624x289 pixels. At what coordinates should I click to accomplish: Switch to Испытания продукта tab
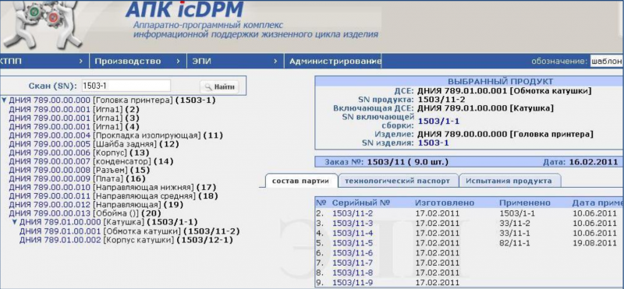pyautogui.click(x=509, y=181)
